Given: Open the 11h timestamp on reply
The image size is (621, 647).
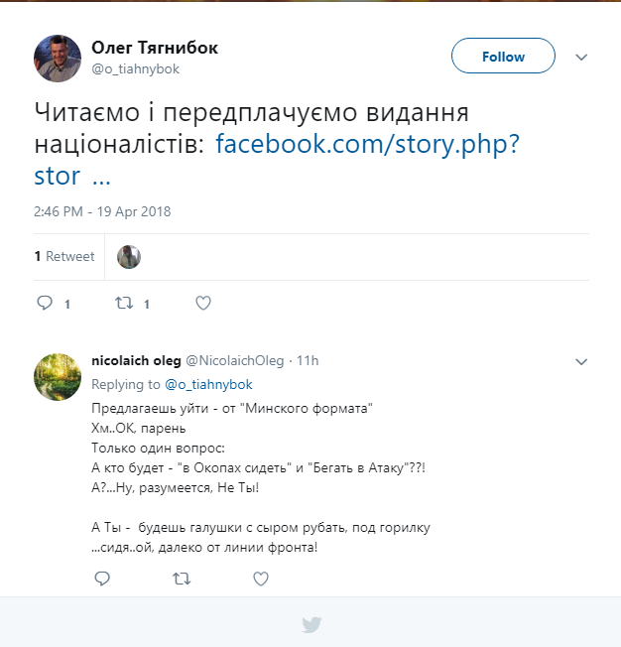Looking at the screenshot, I should [x=308, y=360].
